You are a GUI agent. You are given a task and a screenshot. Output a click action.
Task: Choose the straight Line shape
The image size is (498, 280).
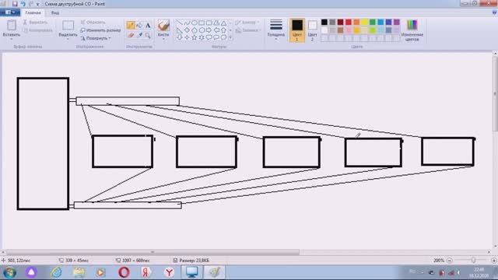click(180, 23)
